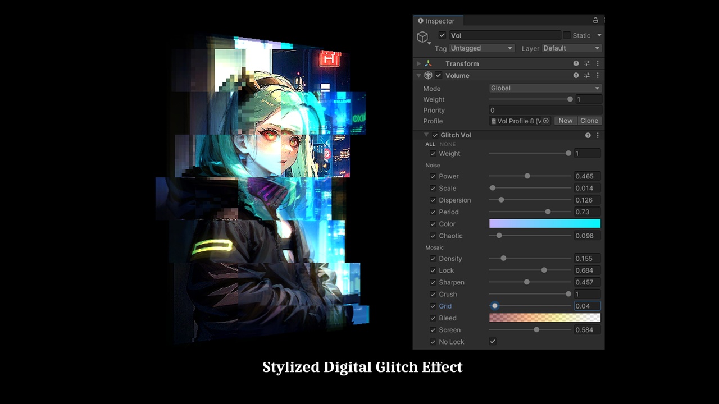
Task: Toggle the Glitch Vol Weight override checkbox
Action: [x=433, y=154]
